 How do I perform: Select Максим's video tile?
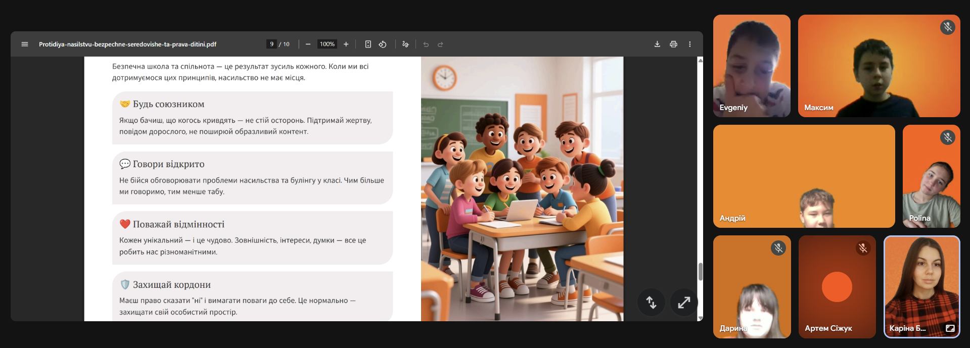coord(879,66)
